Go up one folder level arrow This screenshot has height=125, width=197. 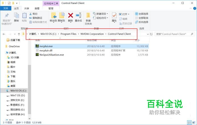[x=19, y=34]
